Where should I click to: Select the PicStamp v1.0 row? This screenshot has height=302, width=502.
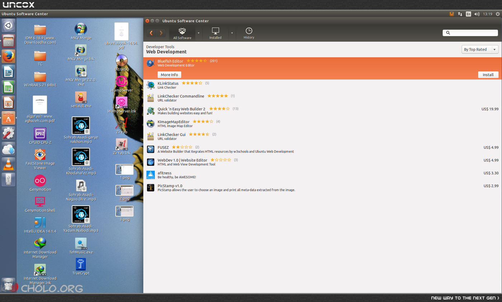pyautogui.click(x=322, y=188)
